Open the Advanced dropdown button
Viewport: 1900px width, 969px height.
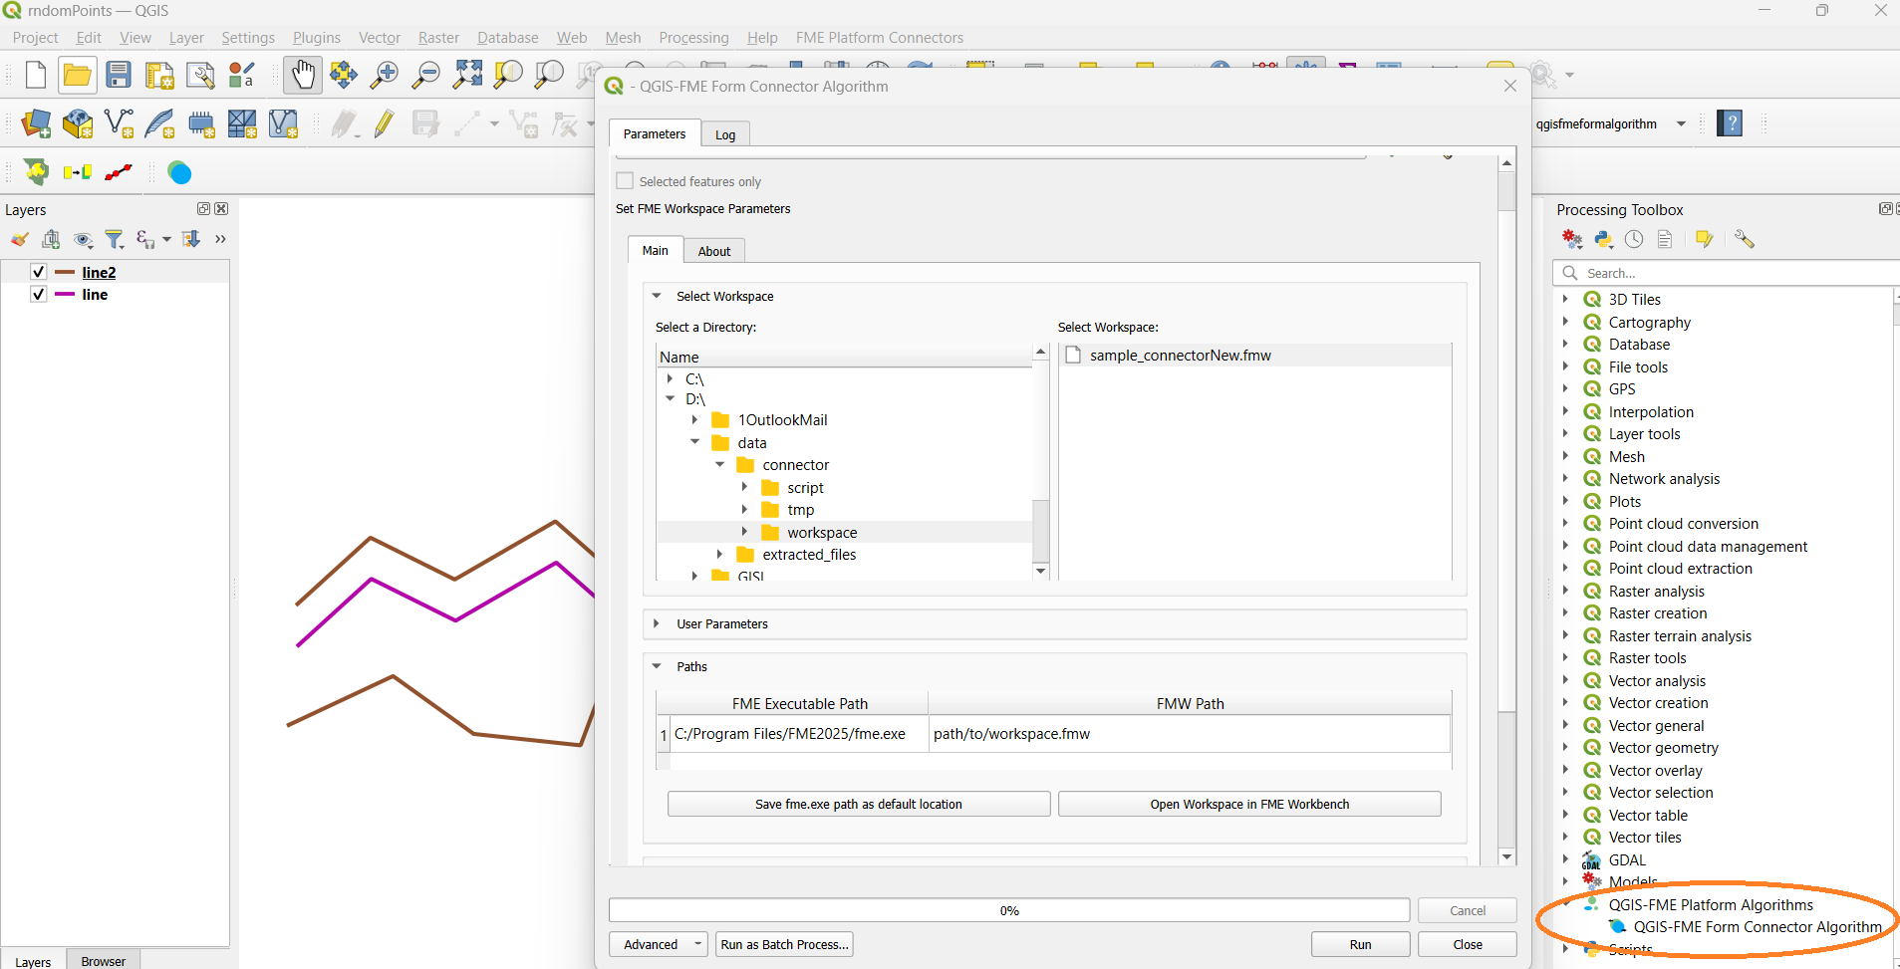(x=659, y=944)
